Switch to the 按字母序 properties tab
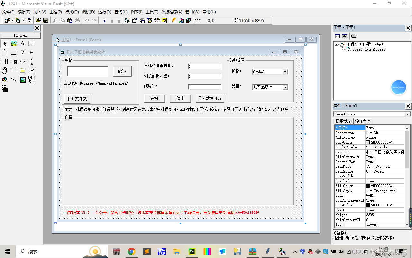Viewport: 412px width, 258px height. click(x=343, y=121)
